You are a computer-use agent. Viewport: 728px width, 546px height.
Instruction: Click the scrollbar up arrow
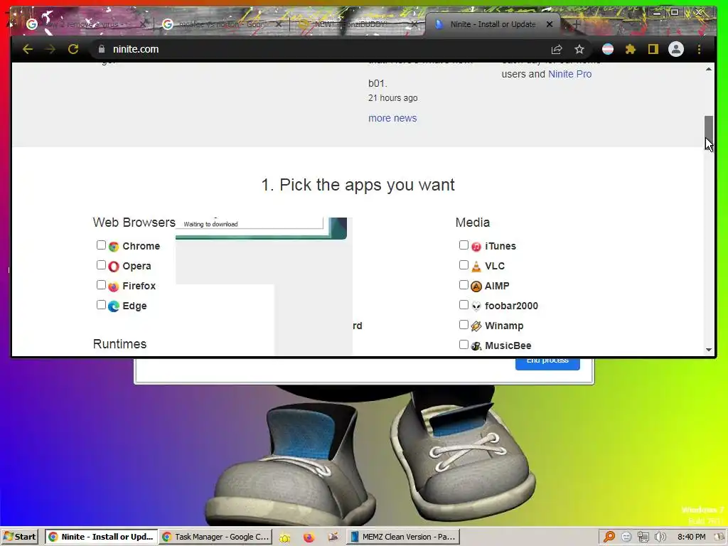[709, 69]
